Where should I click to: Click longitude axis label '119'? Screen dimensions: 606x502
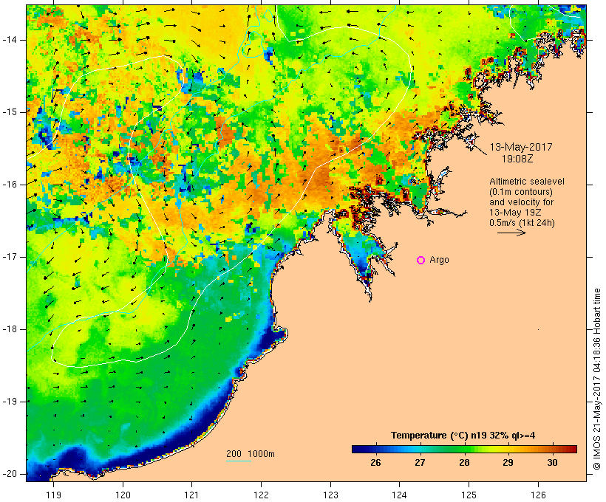53,495
